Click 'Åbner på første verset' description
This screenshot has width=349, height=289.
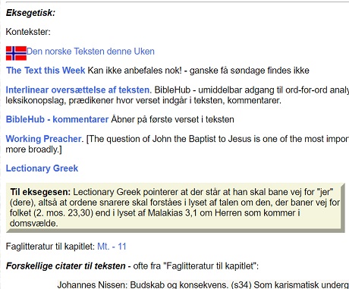172,119
